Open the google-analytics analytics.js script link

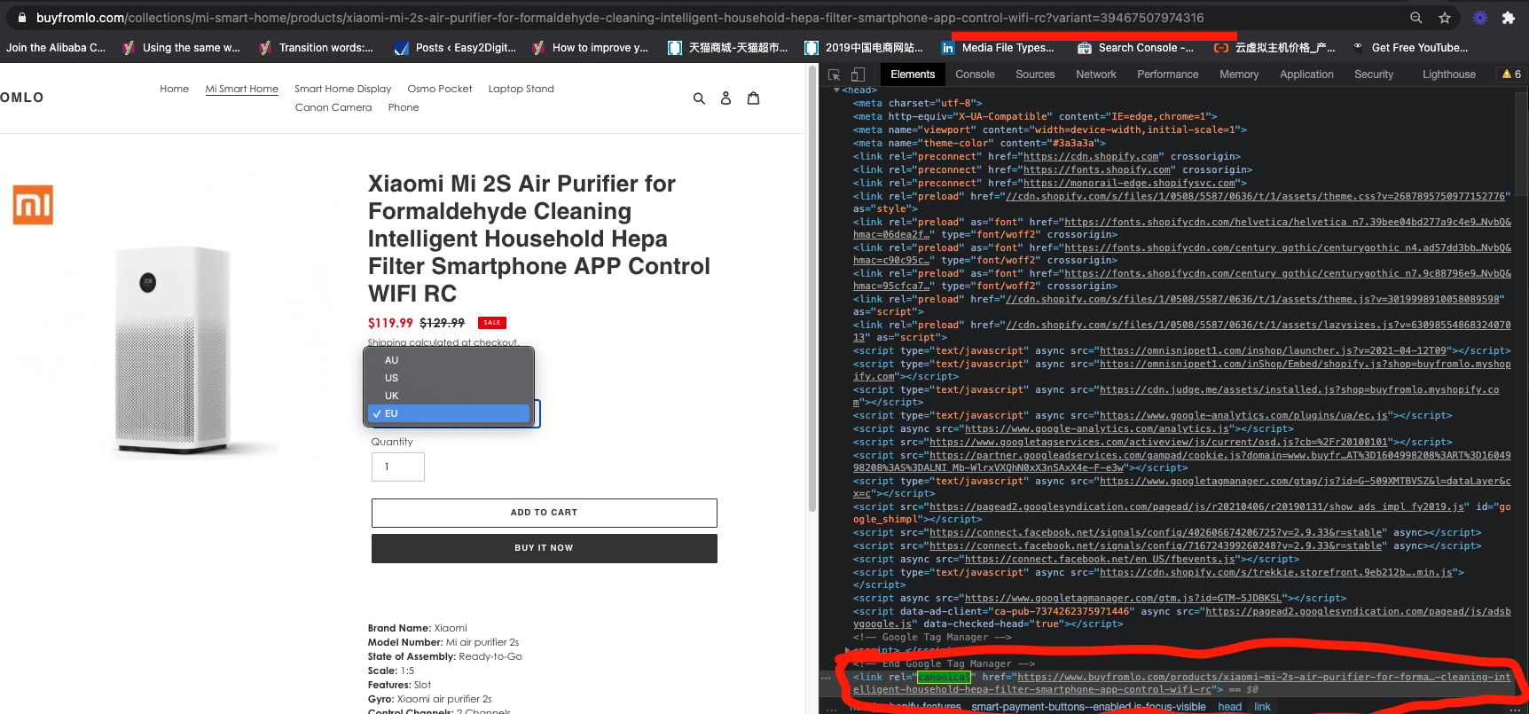pyautogui.click(x=1097, y=429)
